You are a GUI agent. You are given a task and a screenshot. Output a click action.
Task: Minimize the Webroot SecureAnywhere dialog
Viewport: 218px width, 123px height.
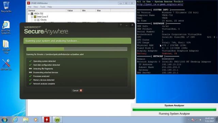pyautogui.click(x=126, y=25)
